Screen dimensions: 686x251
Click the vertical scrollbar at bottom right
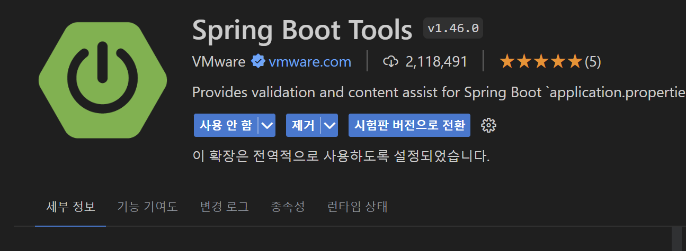click(677, 239)
